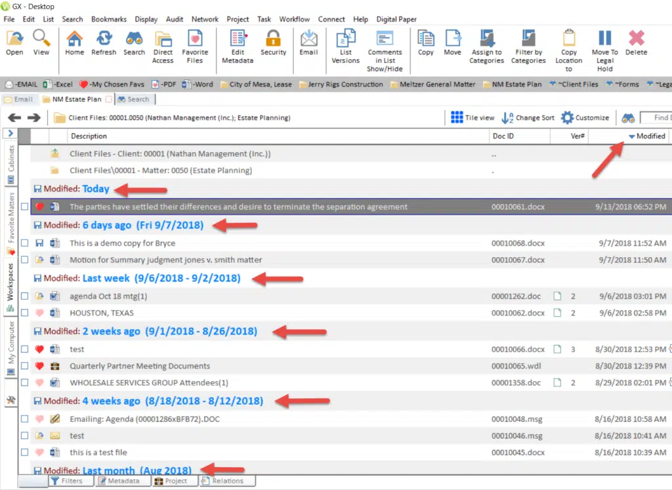
Task: Click the List Versions icon
Action: click(x=345, y=47)
